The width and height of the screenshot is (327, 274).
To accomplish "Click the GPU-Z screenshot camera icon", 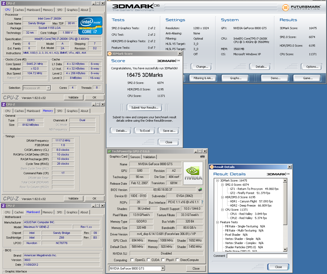I will tap(202, 157).
